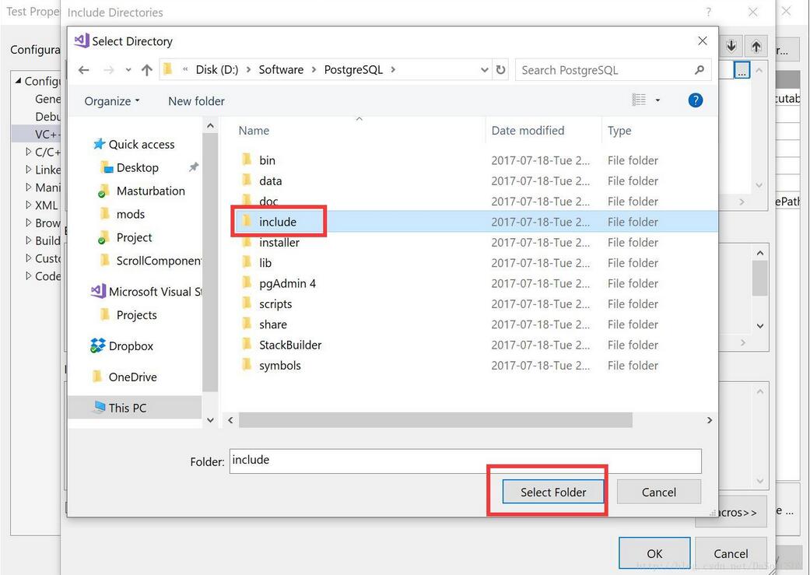Viewport: 810px width, 575px height.
Task: Open the mods sidebar folder
Action: pyautogui.click(x=130, y=215)
